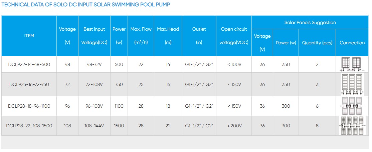Screen dimensions: 372x152
Task: Click the < 200V open circuit voltage cell
Action: tap(234, 126)
